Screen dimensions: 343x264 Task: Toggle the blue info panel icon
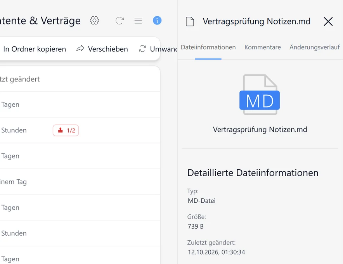[x=157, y=20]
